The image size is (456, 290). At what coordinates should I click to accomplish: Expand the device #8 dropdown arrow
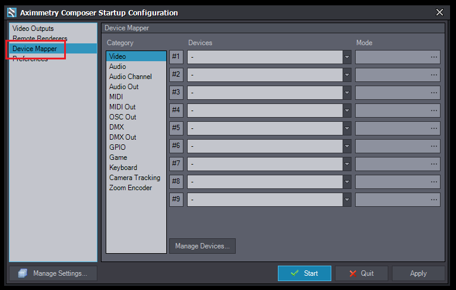pyautogui.click(x=347, y=182)
